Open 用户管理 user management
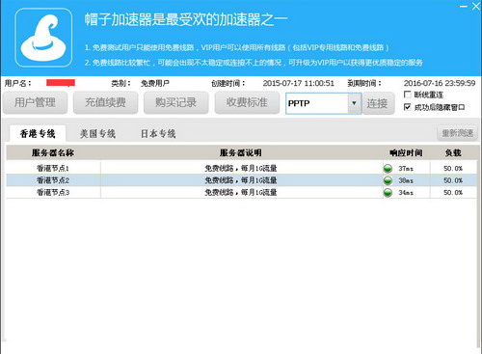The height and width of the screenshot is (354, 482). pyautogui.click(x=35, y=102)
